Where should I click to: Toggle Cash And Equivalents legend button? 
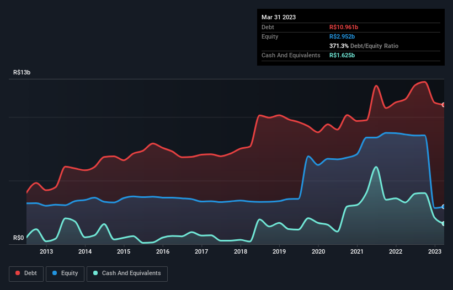coord(127,273)
